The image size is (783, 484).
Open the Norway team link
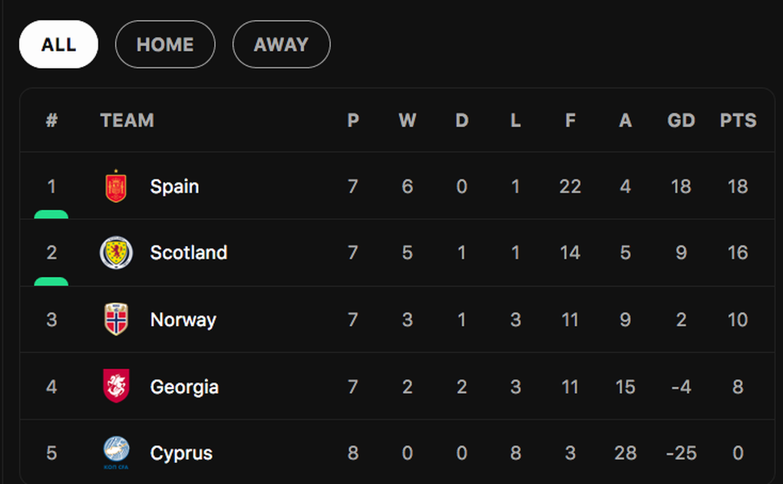coord(183,320)
